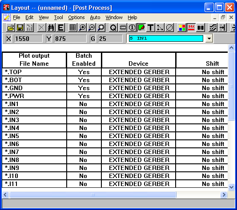Select the Pin tool numbered-circle icon
237x210 pixels.
[132, 28]
